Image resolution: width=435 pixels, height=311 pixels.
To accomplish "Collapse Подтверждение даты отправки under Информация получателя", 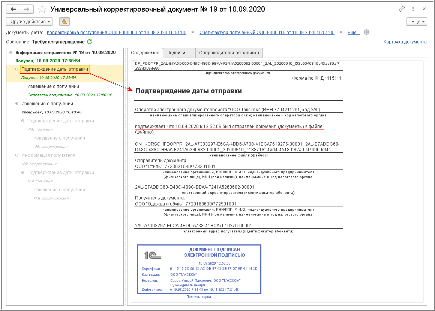I will pyautogui.click(x=23, y=172).
